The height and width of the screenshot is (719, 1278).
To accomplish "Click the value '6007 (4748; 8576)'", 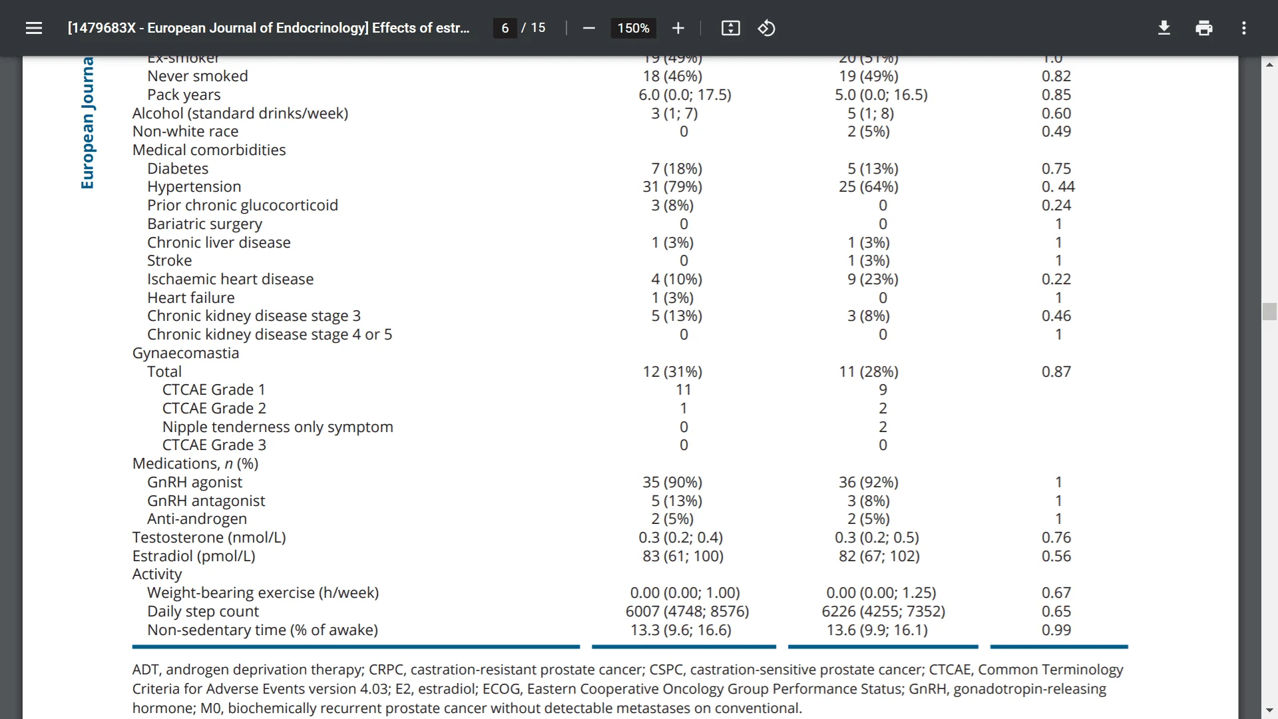I will click(688, 611).
